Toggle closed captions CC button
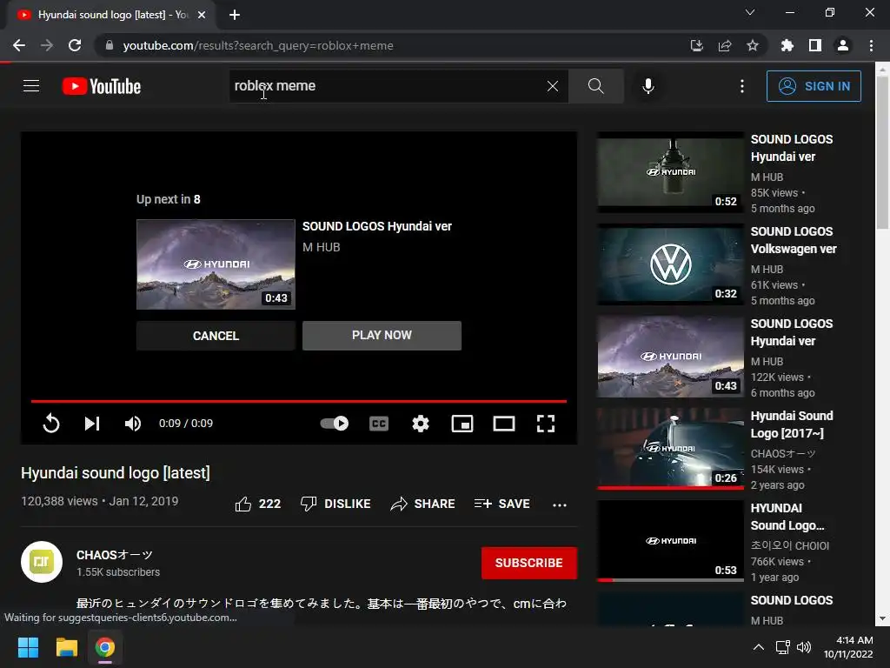Viewport: 890px width, 668px height. tap(379, 424)
